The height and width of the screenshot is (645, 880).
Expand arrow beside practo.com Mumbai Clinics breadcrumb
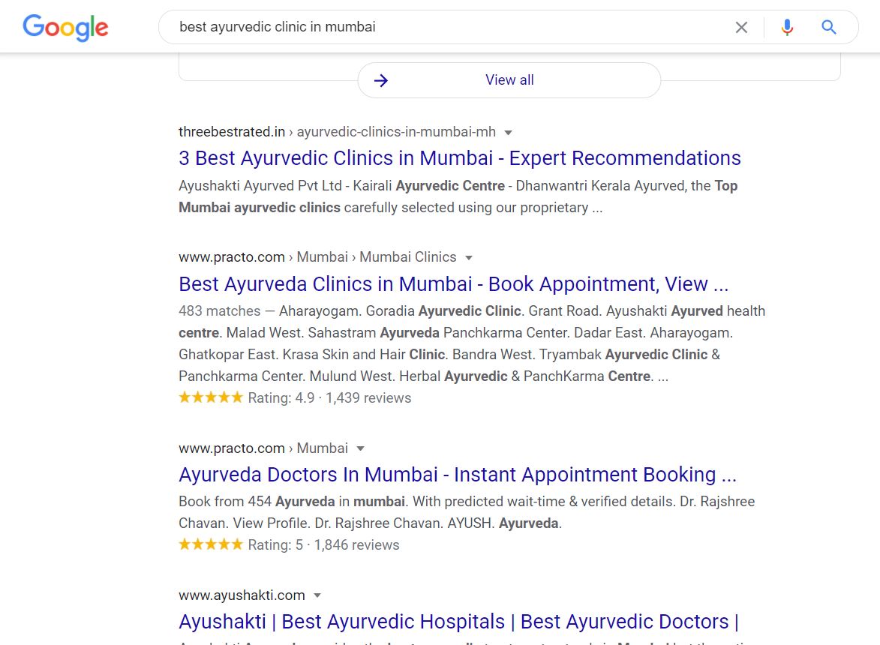click(469, 257)
